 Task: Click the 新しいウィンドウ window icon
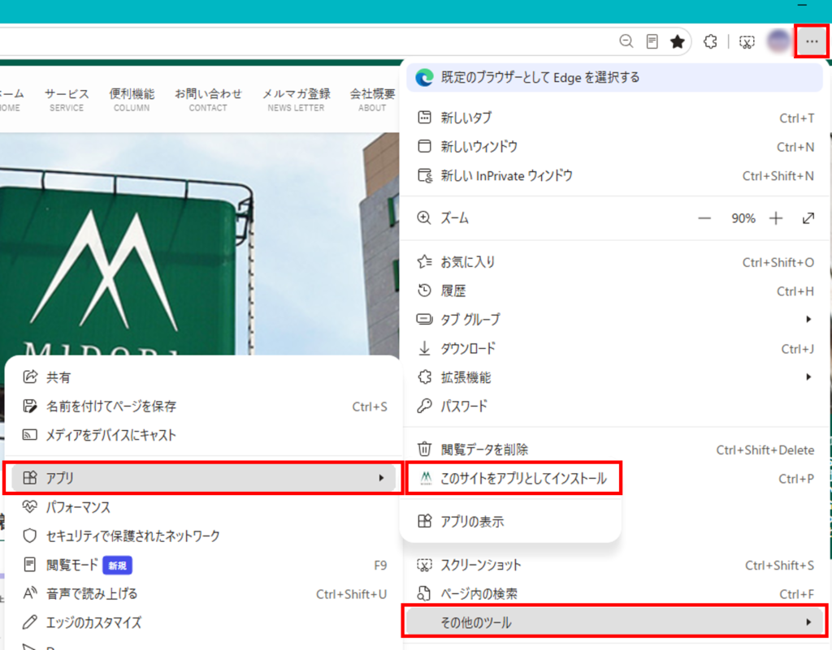pos(424,146)
